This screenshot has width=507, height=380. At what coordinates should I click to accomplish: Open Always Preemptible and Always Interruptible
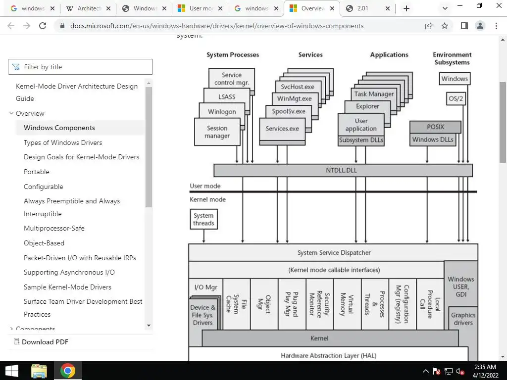tap(72, 207)
